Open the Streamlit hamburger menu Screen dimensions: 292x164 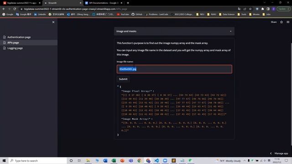click(288, 22)
